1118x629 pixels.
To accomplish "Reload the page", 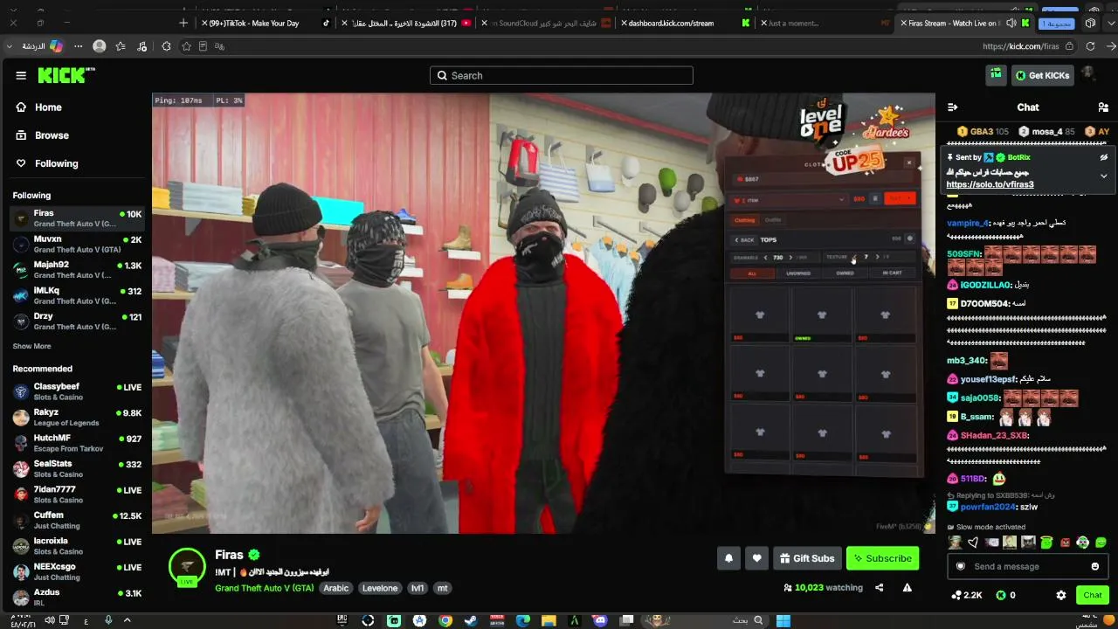I will point(1090,46).
